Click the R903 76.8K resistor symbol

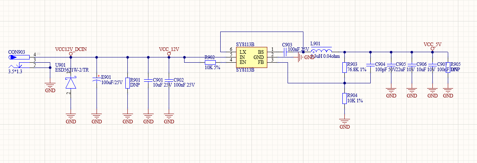(344, 67)
